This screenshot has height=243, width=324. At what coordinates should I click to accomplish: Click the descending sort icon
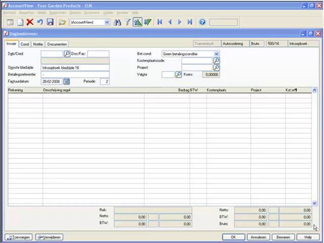147,22
